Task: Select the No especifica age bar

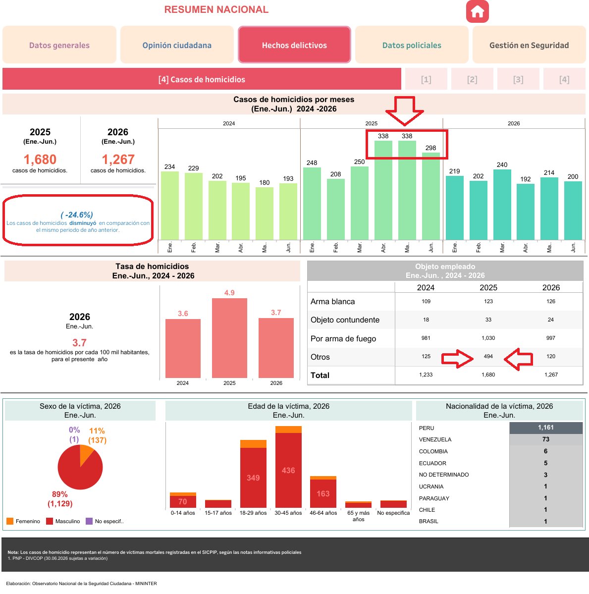Action: (x=393, y=504)
